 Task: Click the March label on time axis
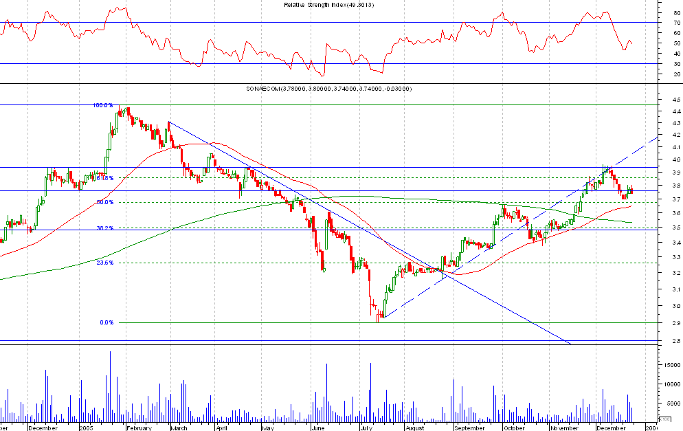pyautogui.click(x=179, y=428)
